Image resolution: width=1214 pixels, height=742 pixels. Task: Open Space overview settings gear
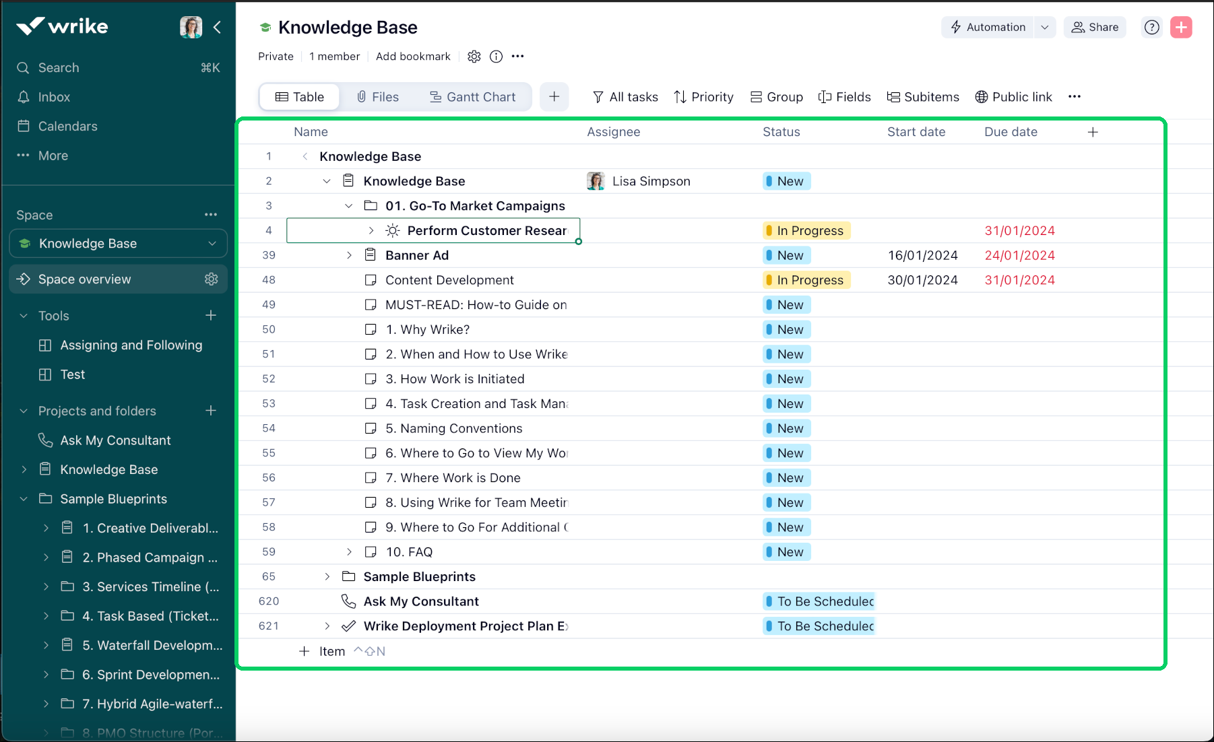(211, 279)
